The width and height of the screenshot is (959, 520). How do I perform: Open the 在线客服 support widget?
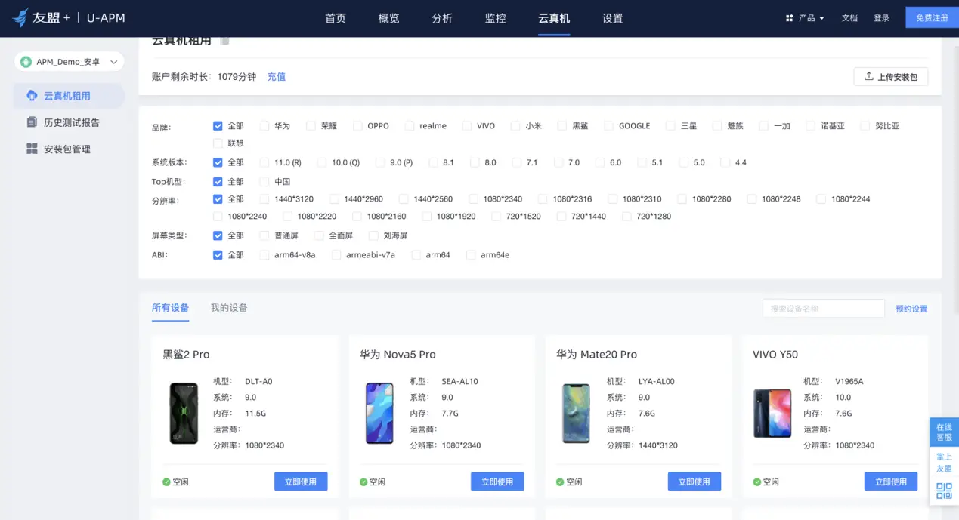point(944,432)
